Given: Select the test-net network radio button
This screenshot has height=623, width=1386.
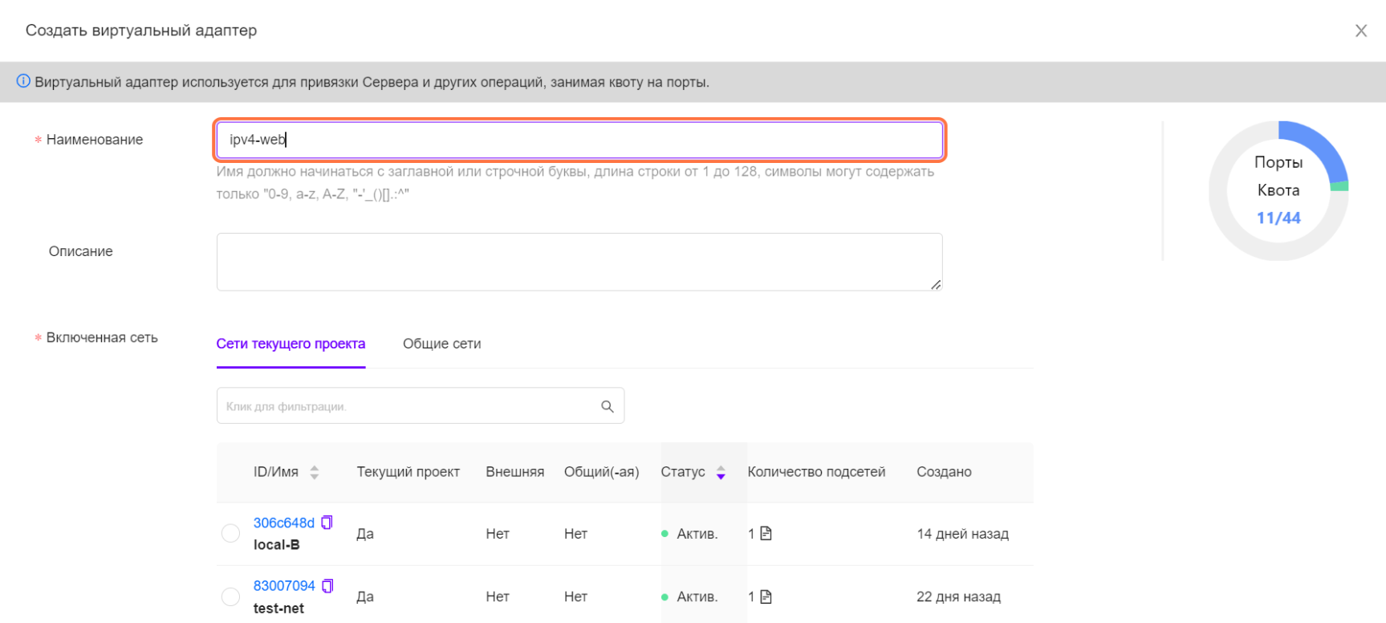Looking at the screenshot, I should [230, 597].
